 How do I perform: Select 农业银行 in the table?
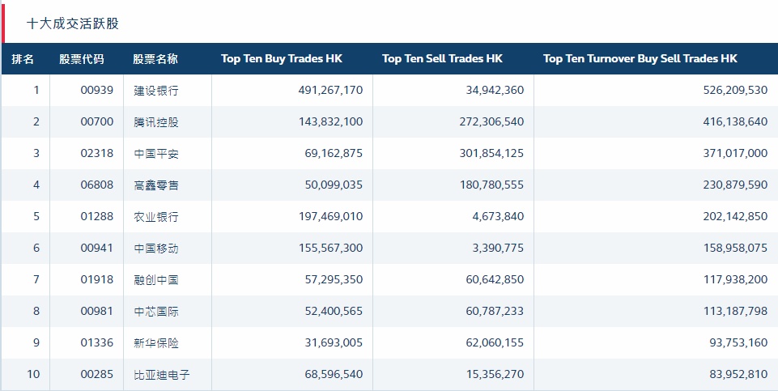(x=156, y=217)
